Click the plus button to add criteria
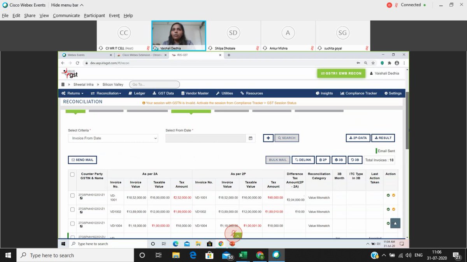 pos(268,138)
